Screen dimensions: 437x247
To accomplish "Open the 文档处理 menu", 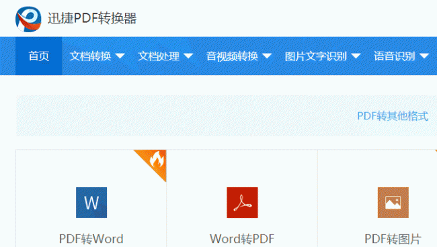I will coord(159,56).
